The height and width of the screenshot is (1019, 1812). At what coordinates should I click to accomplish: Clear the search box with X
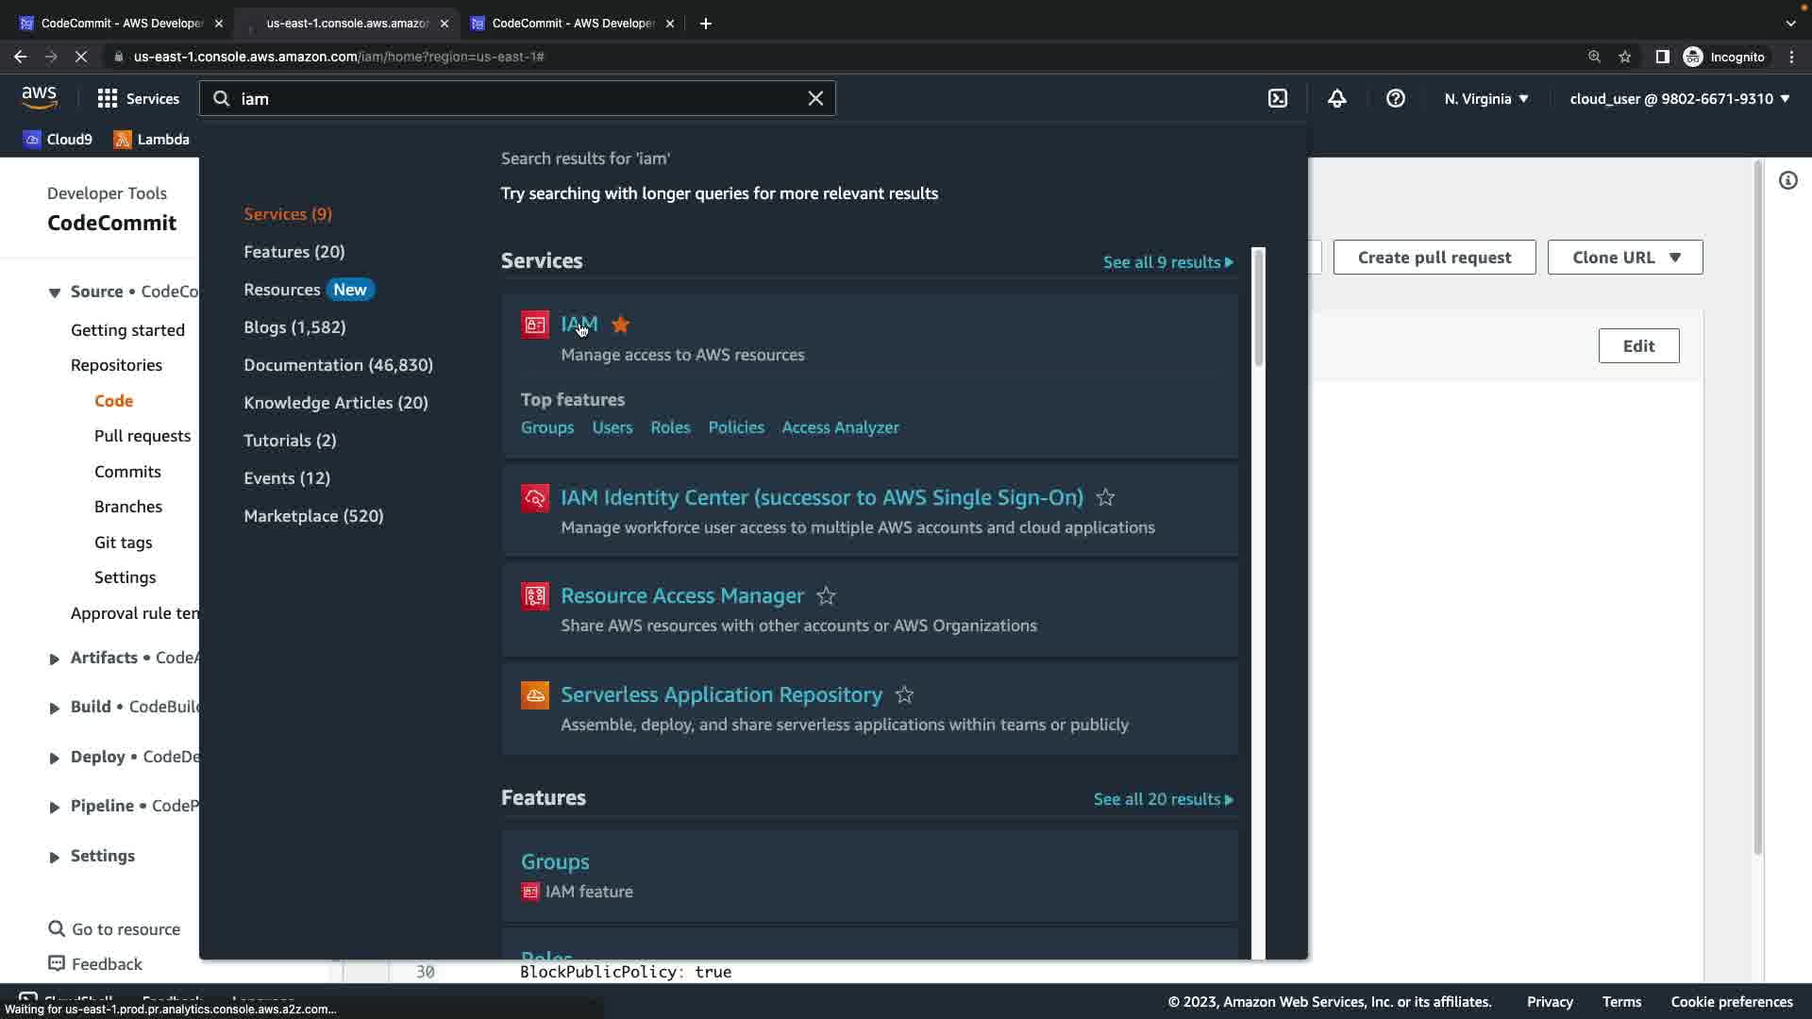(x=815, y=98)
